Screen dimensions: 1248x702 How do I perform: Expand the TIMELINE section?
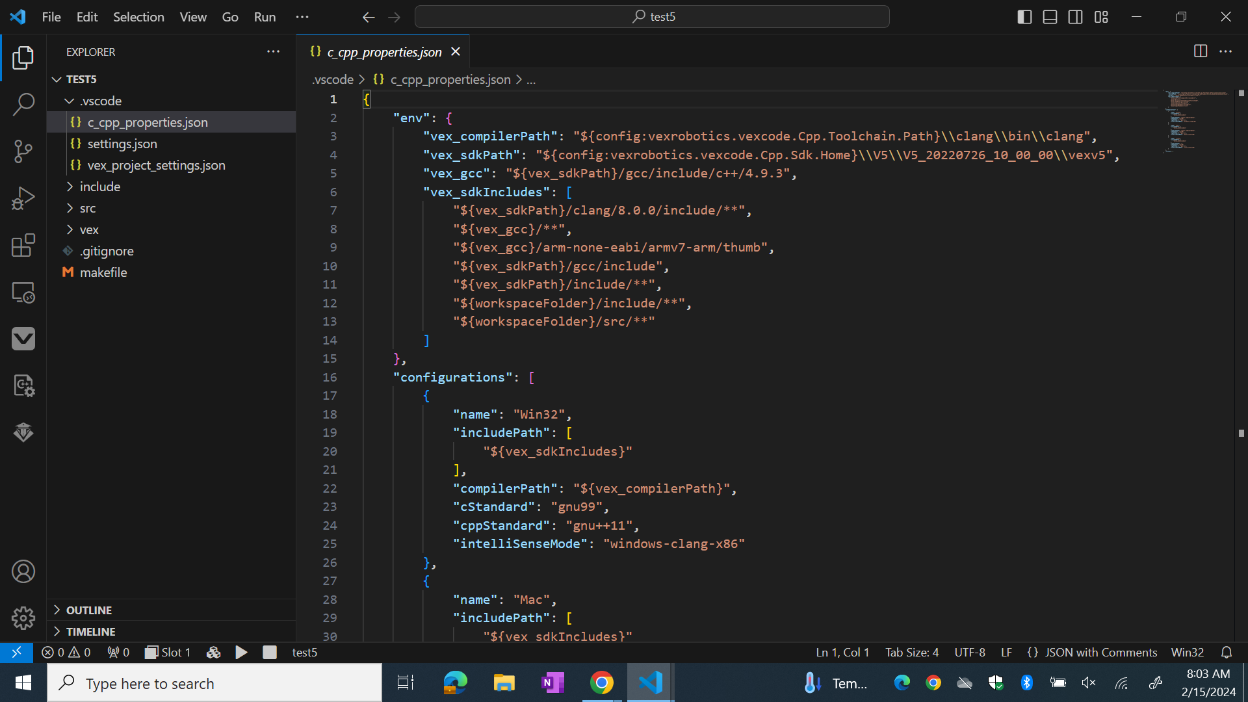pos(172,631)
